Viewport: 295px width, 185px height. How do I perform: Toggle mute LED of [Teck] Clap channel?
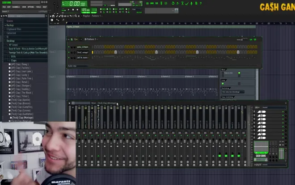coord(69,52)
